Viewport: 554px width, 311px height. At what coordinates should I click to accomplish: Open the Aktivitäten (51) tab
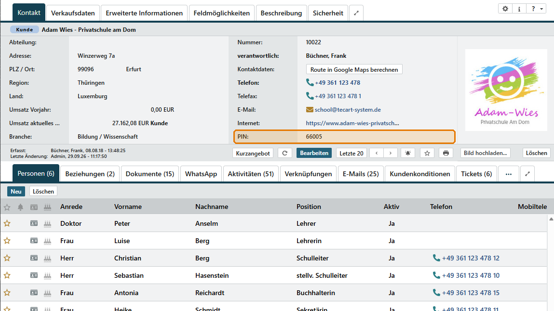click(251, 174)
